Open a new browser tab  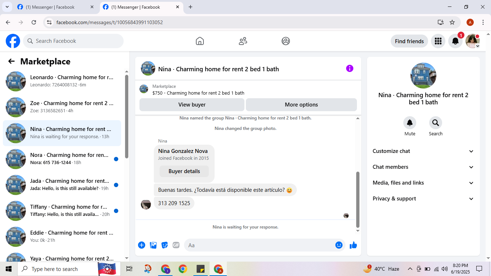[x=191, y=7]
